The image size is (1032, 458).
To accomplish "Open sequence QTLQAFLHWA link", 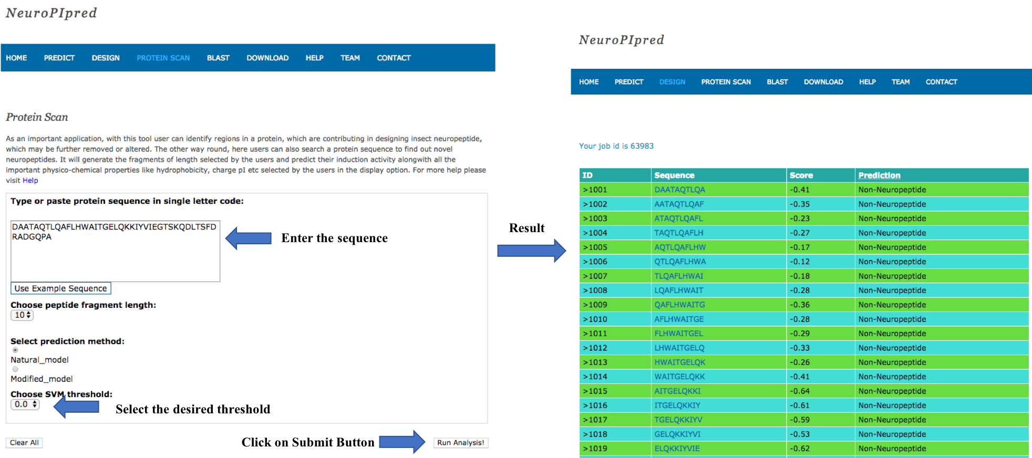I will coord(680,262).
